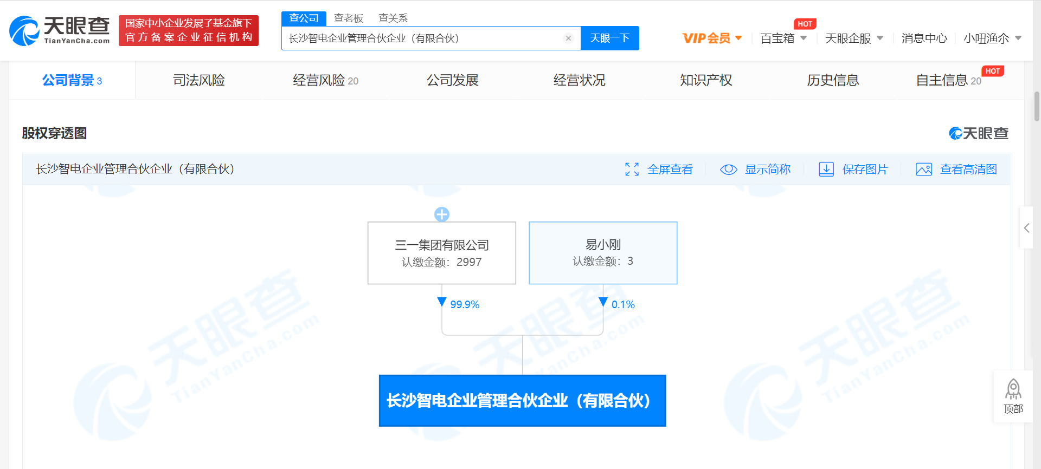Open the VIP会员 dropdown
This screenshot has height=469, width=1041.
click(x=712, y=38)
